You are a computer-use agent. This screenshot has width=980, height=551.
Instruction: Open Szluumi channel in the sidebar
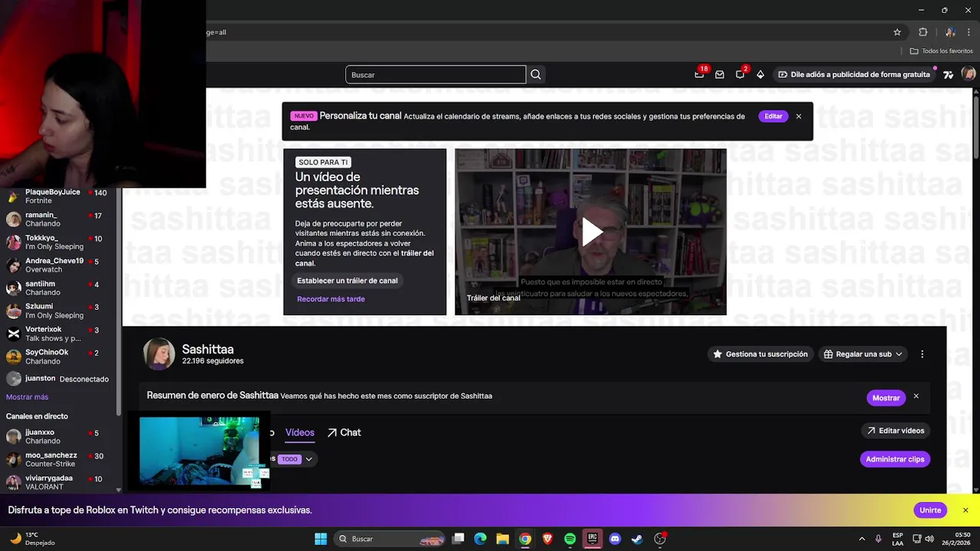(x=58, y=311)
